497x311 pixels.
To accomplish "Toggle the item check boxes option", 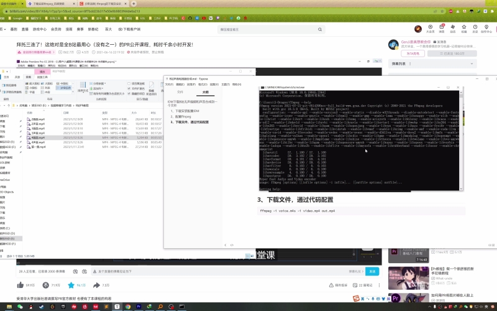I will 129,83.
